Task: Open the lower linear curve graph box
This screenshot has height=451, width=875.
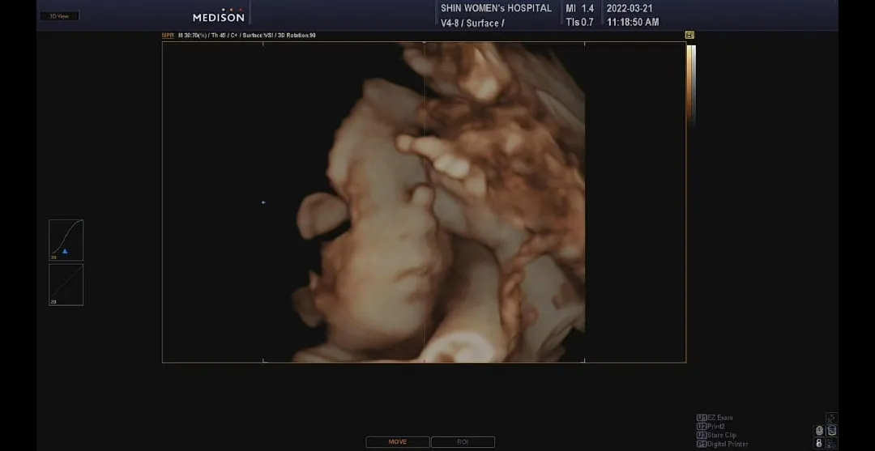Action: click(x=66, y=285)
